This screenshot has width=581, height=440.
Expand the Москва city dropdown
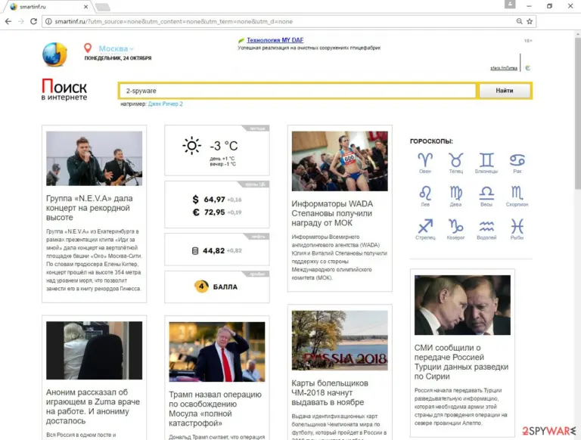click(x=116, y=48)
